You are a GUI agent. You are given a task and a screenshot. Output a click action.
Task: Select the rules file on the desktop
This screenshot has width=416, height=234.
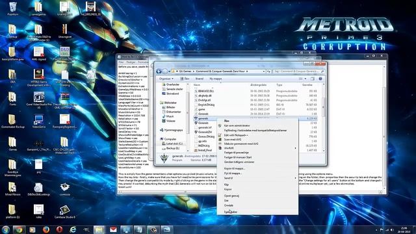click(39, 211)
